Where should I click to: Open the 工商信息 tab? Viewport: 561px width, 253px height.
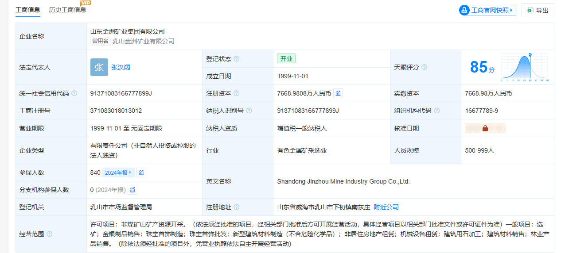[x=27, y=10]
